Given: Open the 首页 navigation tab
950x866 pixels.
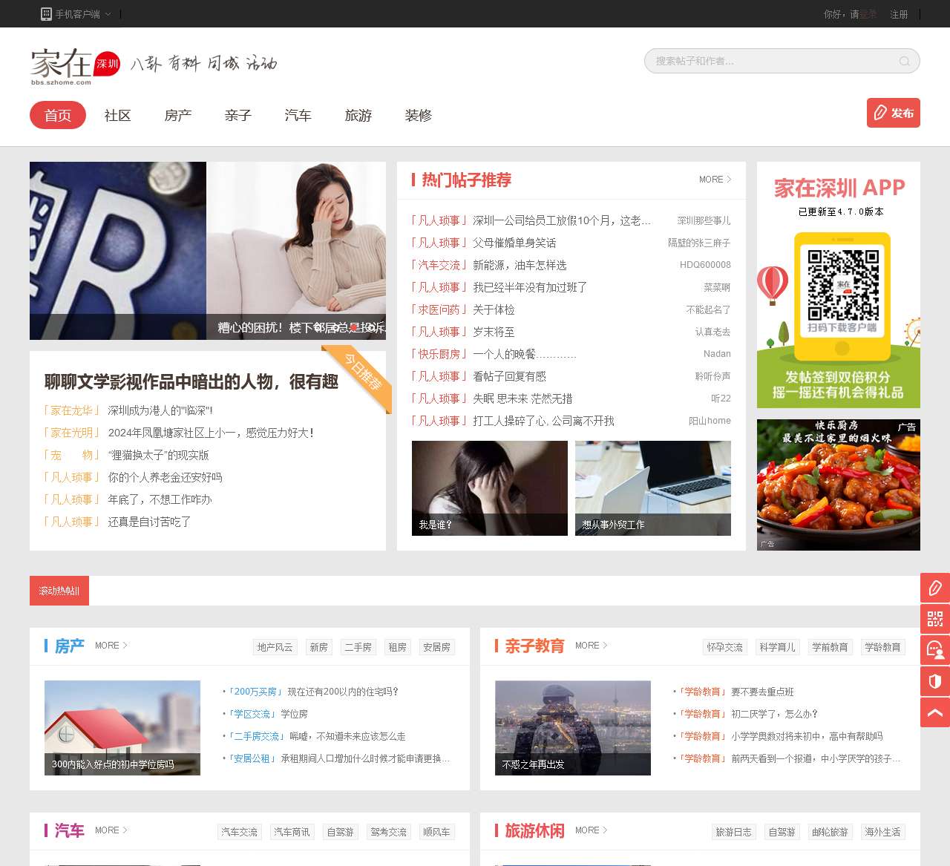Looking at the screenshot, I should point(58,115).
